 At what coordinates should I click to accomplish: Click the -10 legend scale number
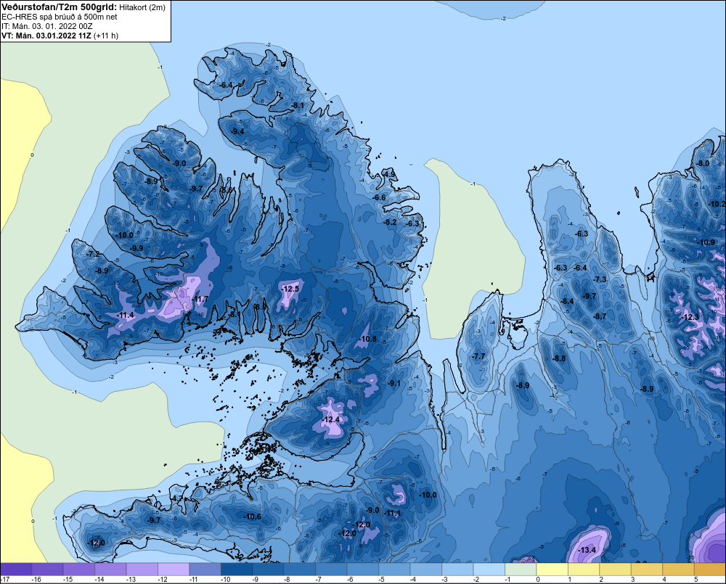[225, 580]
